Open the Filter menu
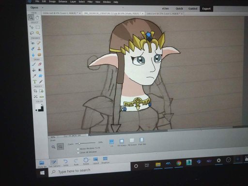This screenshot has width=248, height=186. point(90,2)
